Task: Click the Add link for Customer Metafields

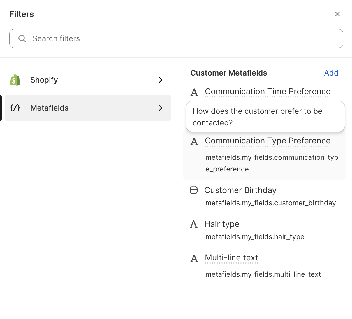Action: click(x=331, y=73)
